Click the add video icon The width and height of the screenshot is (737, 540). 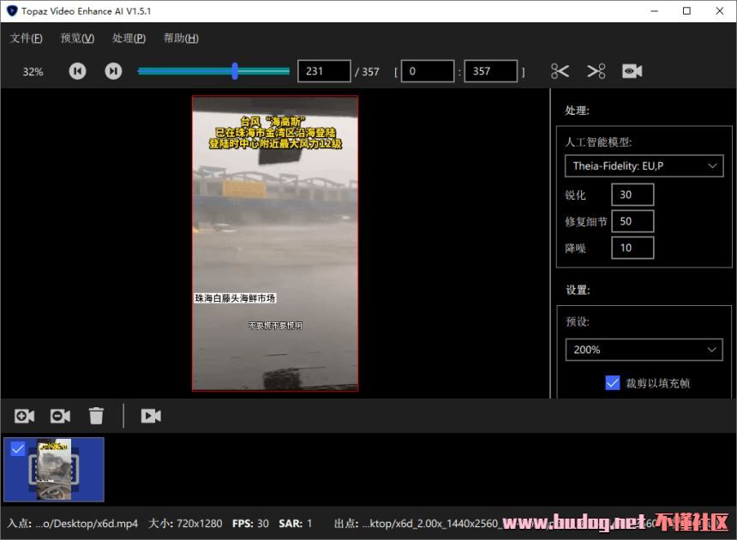point(24,416)
